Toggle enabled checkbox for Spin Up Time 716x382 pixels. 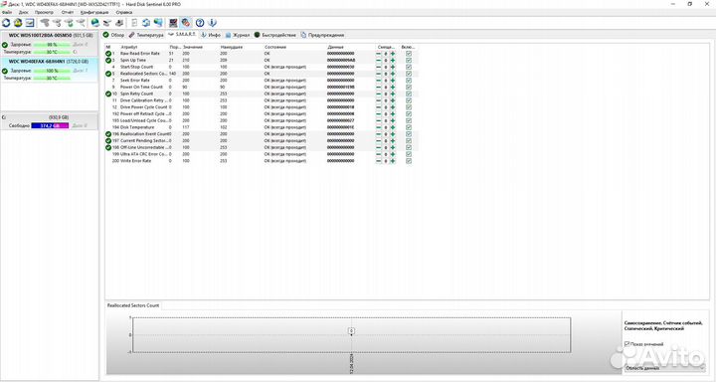409,61
